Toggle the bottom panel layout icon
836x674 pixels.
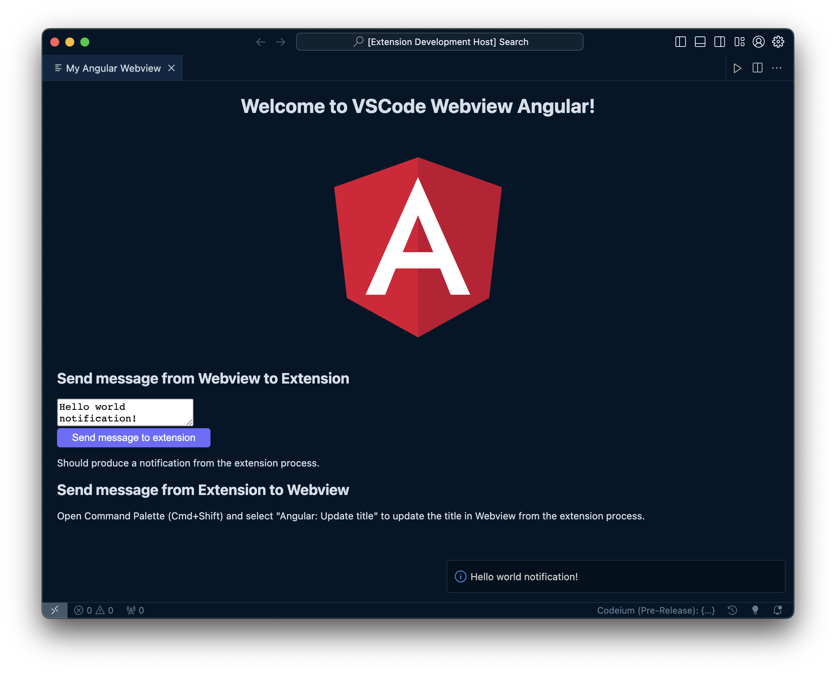[x=700, y=42]
